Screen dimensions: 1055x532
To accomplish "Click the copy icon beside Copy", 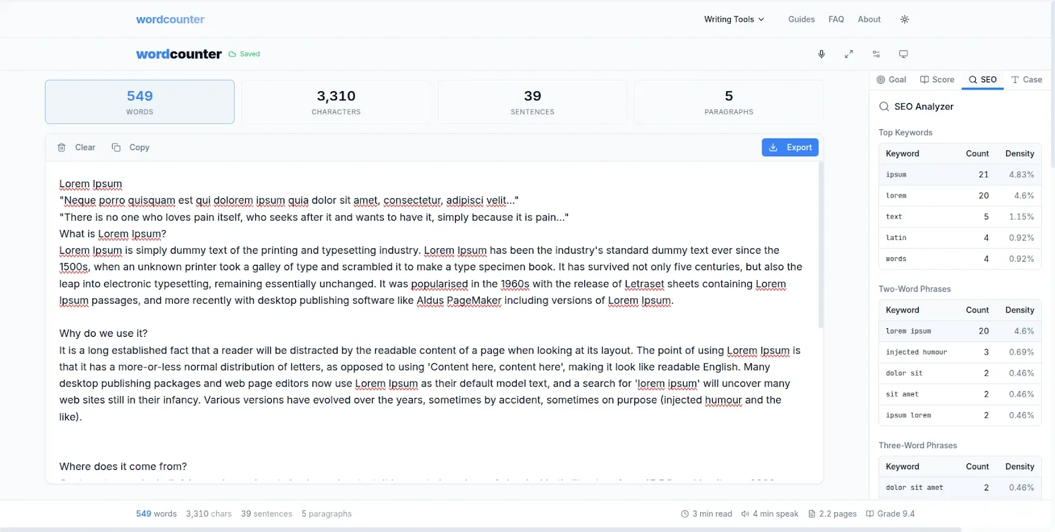I will tap(116, 148).
